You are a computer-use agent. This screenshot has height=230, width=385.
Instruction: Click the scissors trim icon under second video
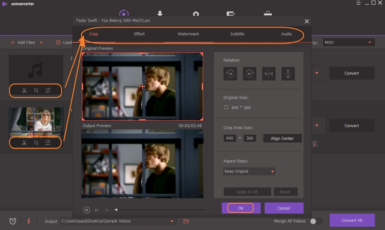coord(24,143)
